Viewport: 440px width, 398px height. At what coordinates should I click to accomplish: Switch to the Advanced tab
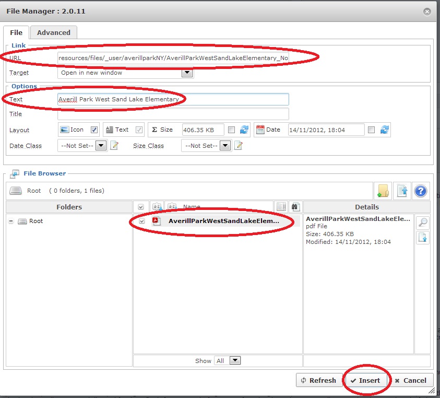tap(54, 32)
